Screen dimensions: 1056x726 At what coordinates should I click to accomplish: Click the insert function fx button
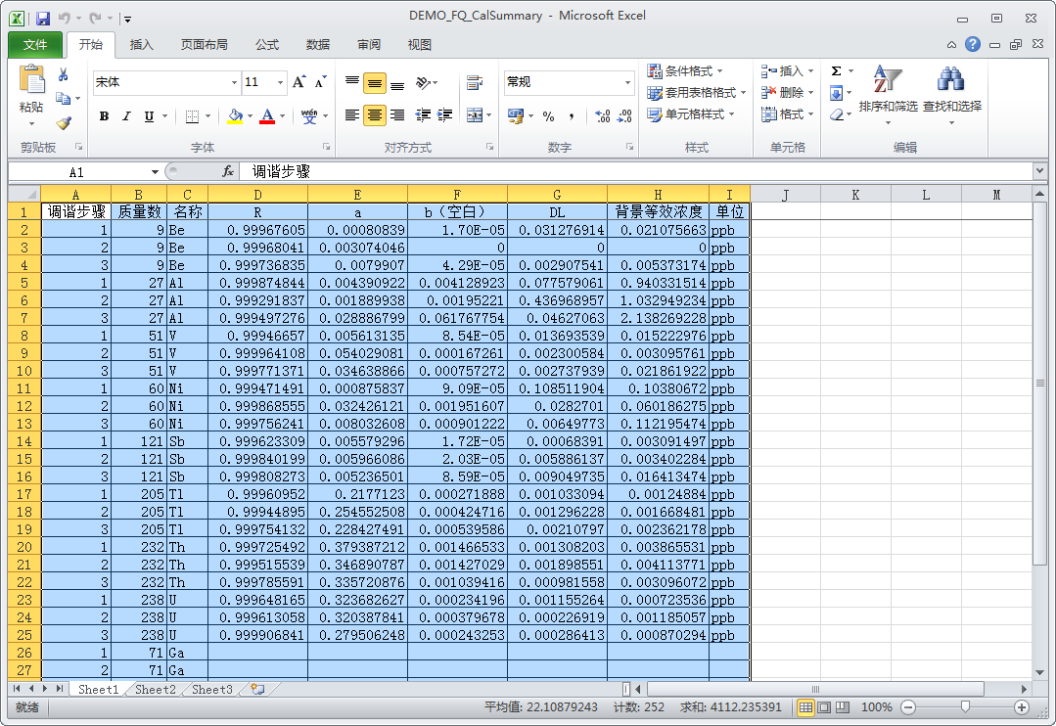point(228,172)
